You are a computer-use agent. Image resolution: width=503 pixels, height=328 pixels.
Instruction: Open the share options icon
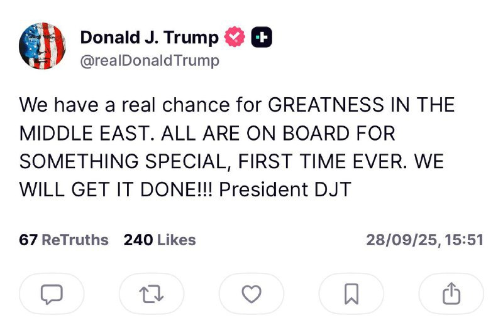[451, 294]
